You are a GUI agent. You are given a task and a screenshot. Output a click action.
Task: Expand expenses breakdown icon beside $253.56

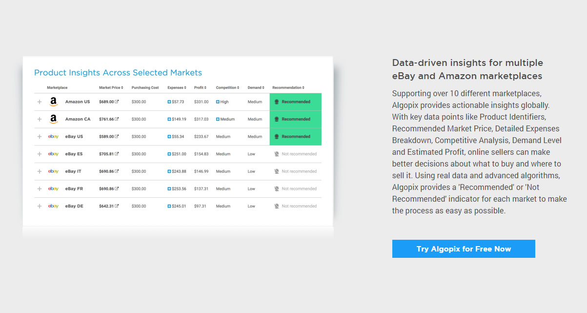(169, 188)
